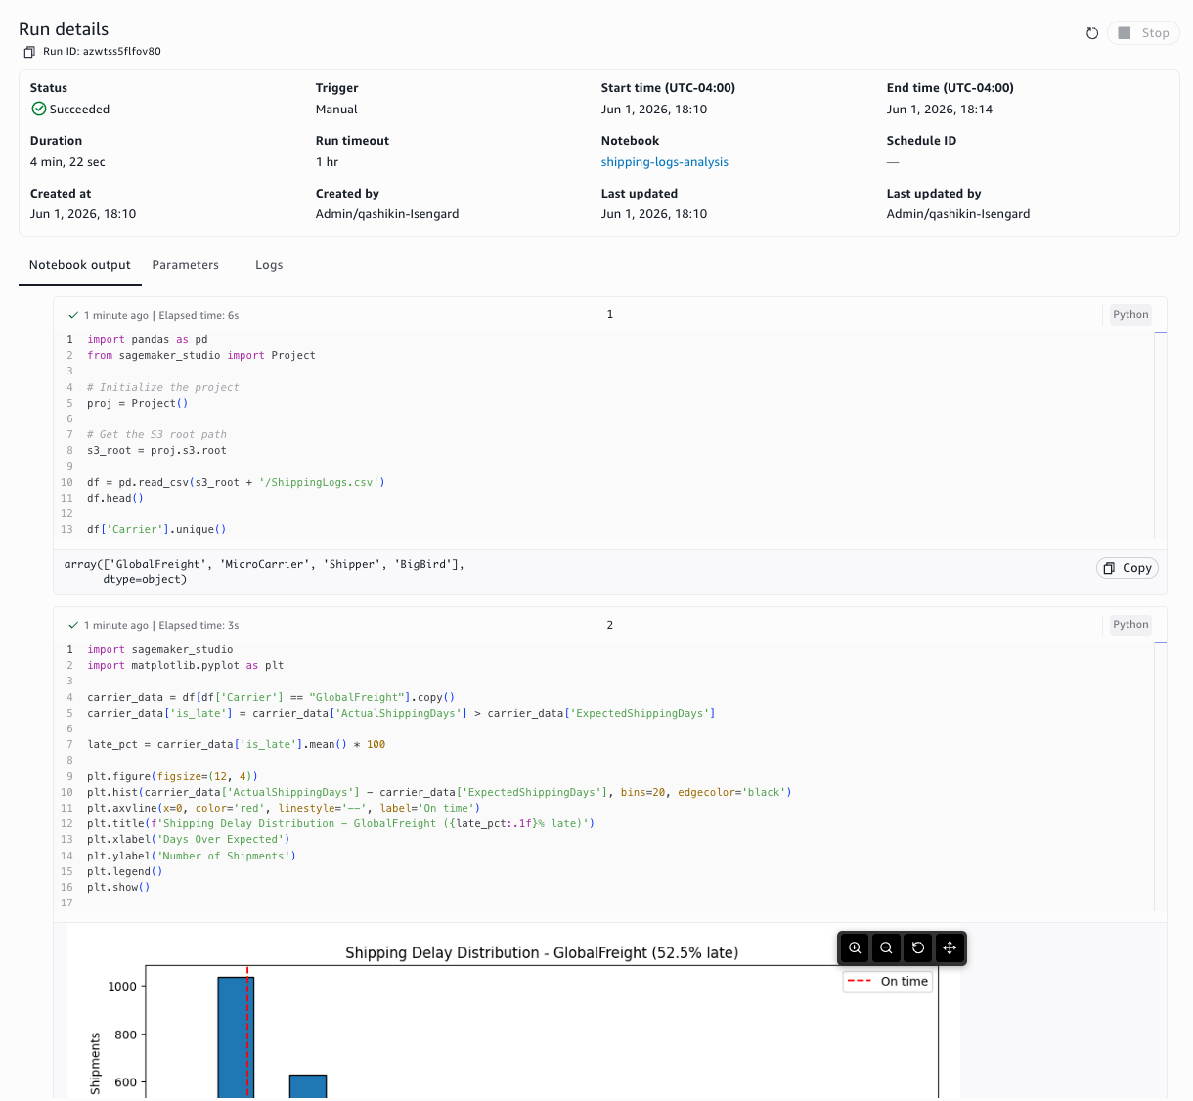Image resolution: width=1193 pixels, height=1101 pixels.
Task: Click the green Succeeded status icon
Action: (x=39, y=109)
